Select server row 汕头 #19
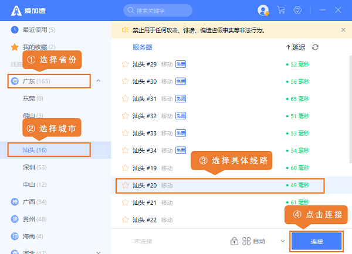Viewport: 352px width, 254px height. [232, 168]
